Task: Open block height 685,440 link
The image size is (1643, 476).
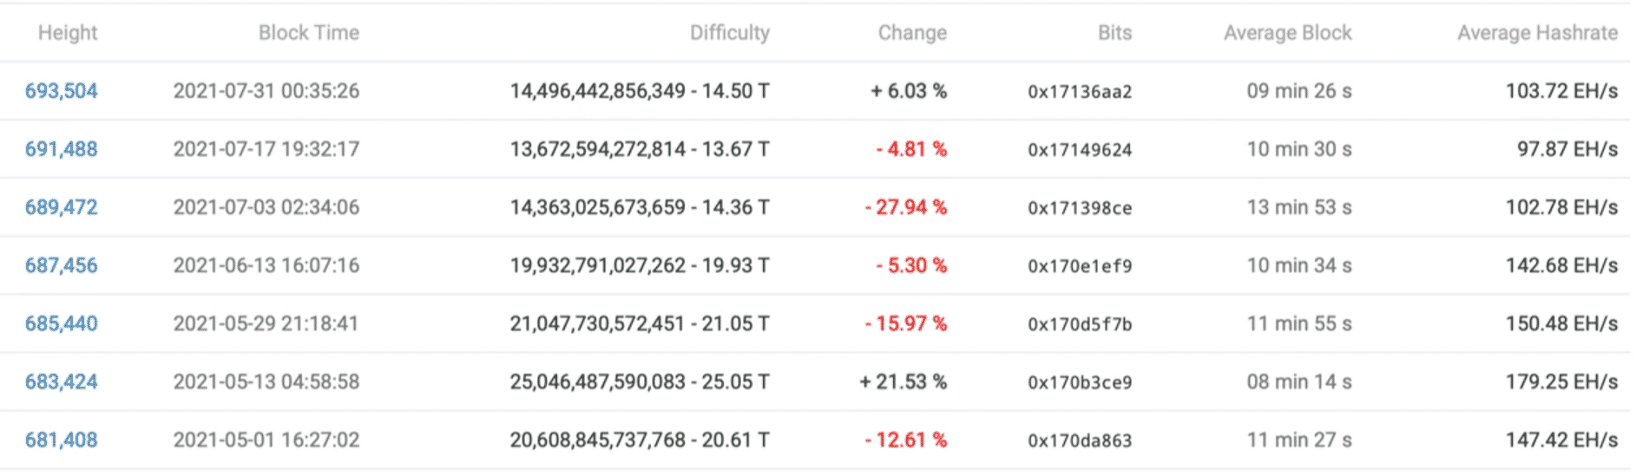Action: (x=62, y=323)
